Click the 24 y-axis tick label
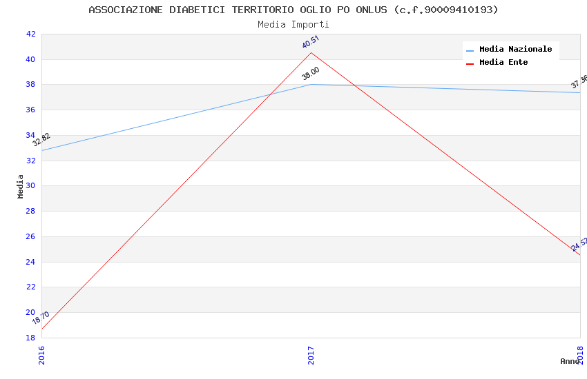The image size is (587, 379). click(30, 262)
